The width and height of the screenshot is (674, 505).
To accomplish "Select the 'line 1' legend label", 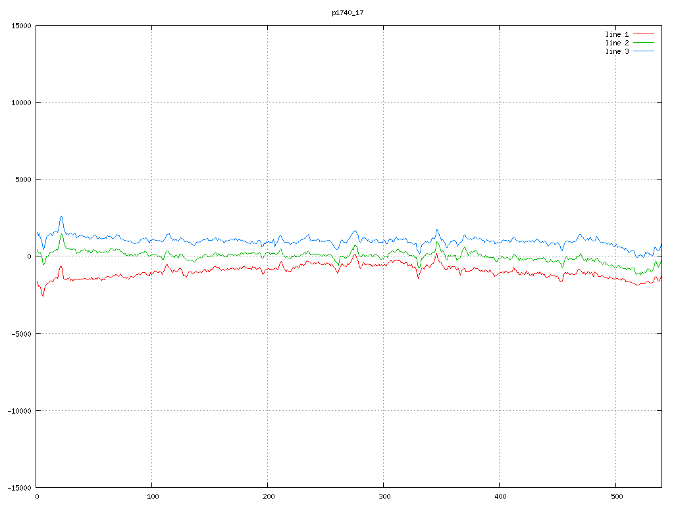I will (617, 34).
